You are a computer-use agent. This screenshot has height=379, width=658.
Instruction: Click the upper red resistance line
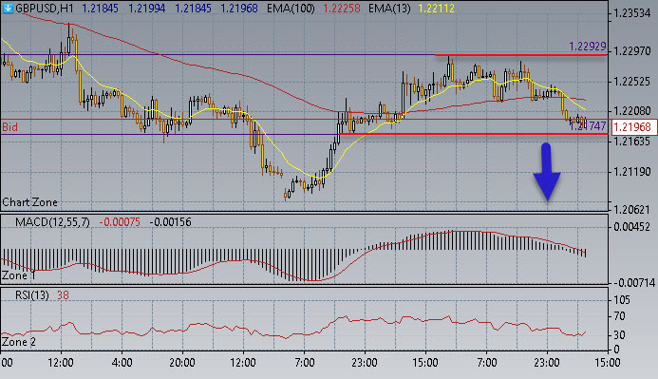click(x=520, y=55)
